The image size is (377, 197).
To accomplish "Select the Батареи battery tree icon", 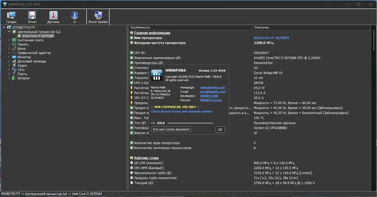I will coord(14,78).
